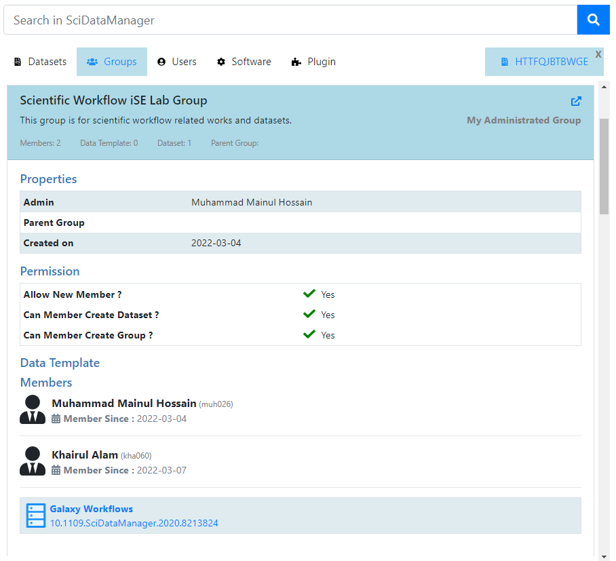Close the HTTFQJBTBWGE tab with X
The height and width of the screenshot is (561, 616).
click(x=598, y=54)
